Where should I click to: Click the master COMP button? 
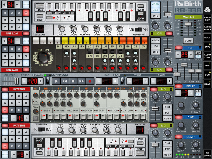(x=188, y=41)
